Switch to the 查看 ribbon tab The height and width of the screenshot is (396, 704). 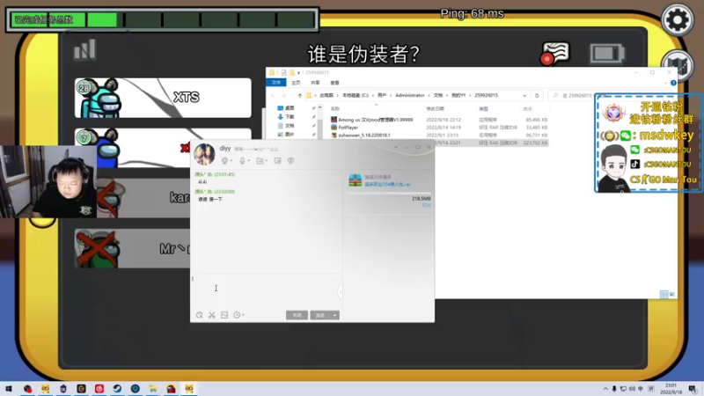[335, 83]
